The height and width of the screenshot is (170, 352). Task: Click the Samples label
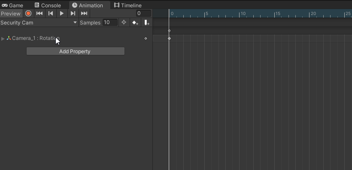click(x=90, y=23)
